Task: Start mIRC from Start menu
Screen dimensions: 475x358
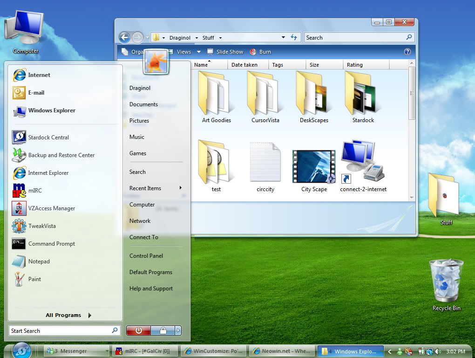Action: coord(27,191)
